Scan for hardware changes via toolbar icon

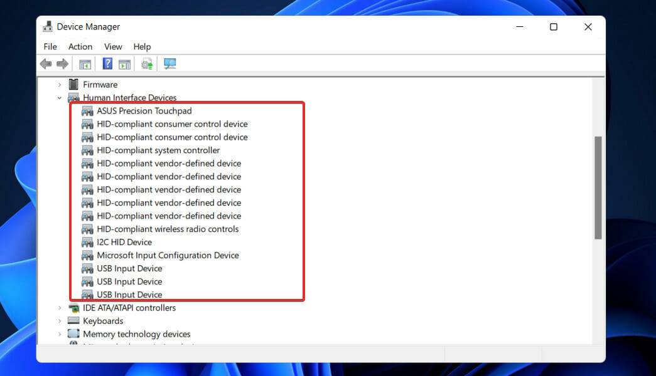pos(169,63)
